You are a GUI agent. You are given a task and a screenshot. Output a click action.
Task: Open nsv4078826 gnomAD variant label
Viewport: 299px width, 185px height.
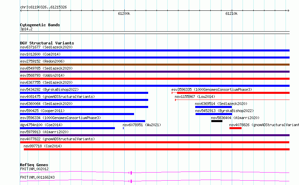(264, 125)
